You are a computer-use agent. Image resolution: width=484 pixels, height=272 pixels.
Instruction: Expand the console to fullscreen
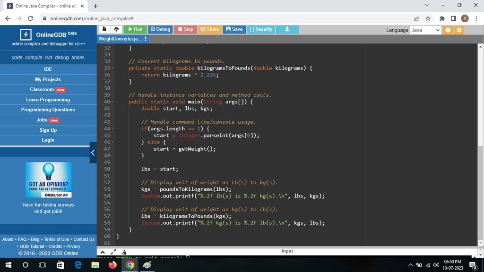[113, 252]
